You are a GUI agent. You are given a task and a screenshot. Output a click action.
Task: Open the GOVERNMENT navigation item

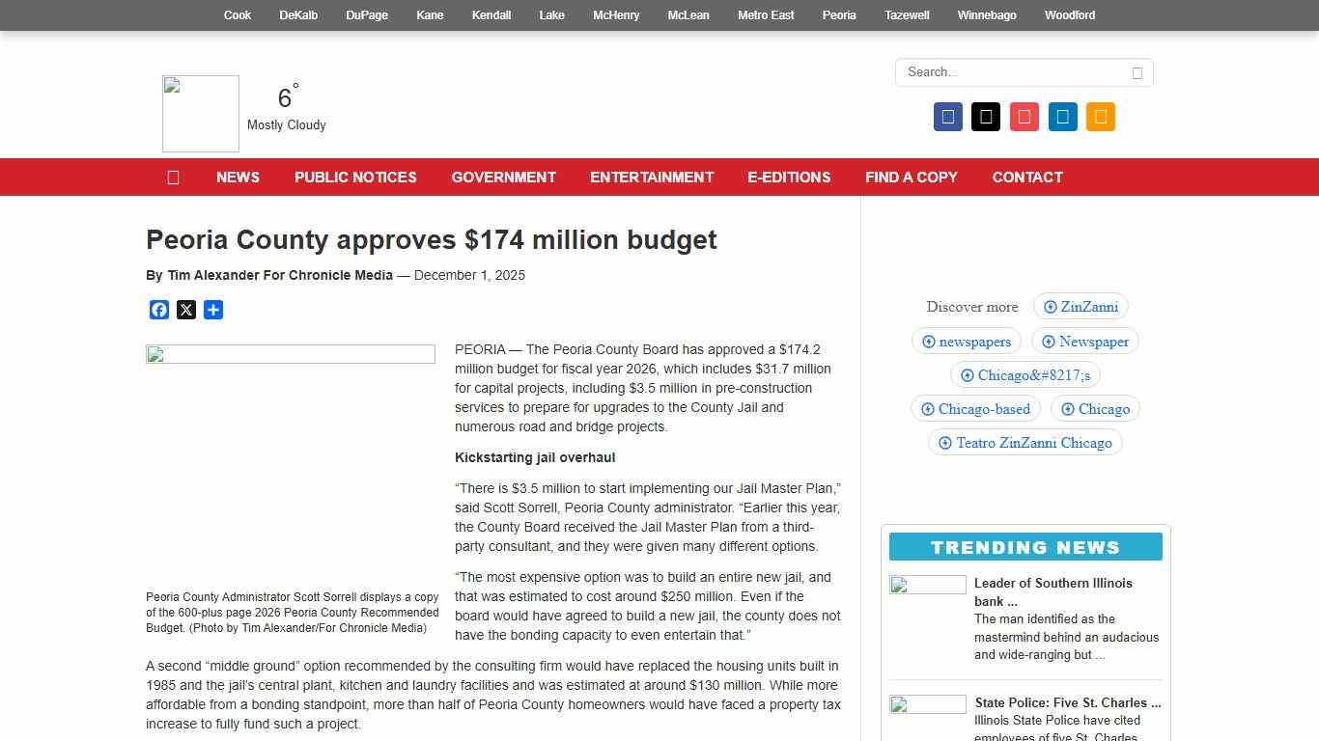503,177
